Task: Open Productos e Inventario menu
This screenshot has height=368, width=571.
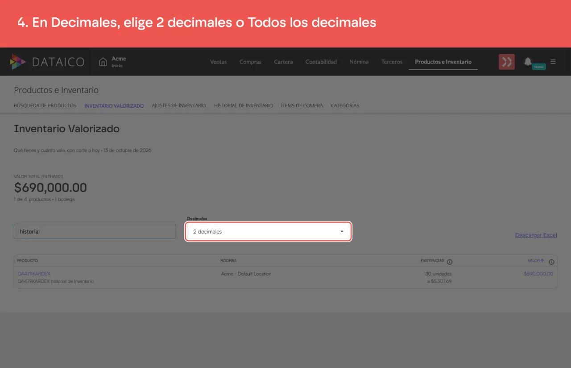Action: click(443, 62)
